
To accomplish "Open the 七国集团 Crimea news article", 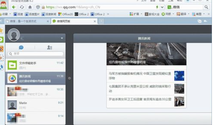I will tap(147, 89).
